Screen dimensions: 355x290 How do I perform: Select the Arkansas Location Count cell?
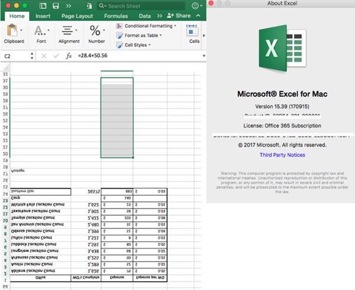[40, 258]
